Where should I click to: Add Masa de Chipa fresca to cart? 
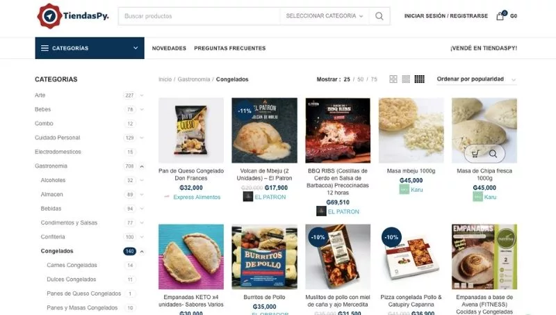point(475,154)
